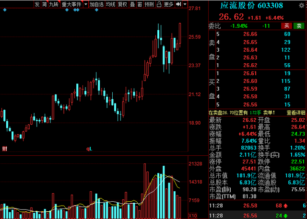Expand the last dropdown arrow in toolbar

[185, 4]
